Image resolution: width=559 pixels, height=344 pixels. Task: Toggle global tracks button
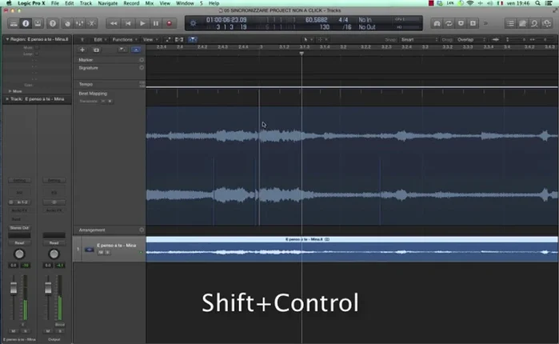click(x=122, y=50)
